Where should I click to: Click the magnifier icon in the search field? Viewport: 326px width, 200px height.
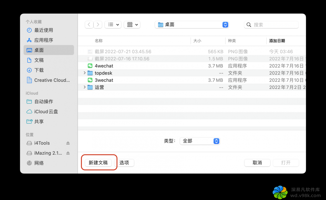tap(249, 25)
